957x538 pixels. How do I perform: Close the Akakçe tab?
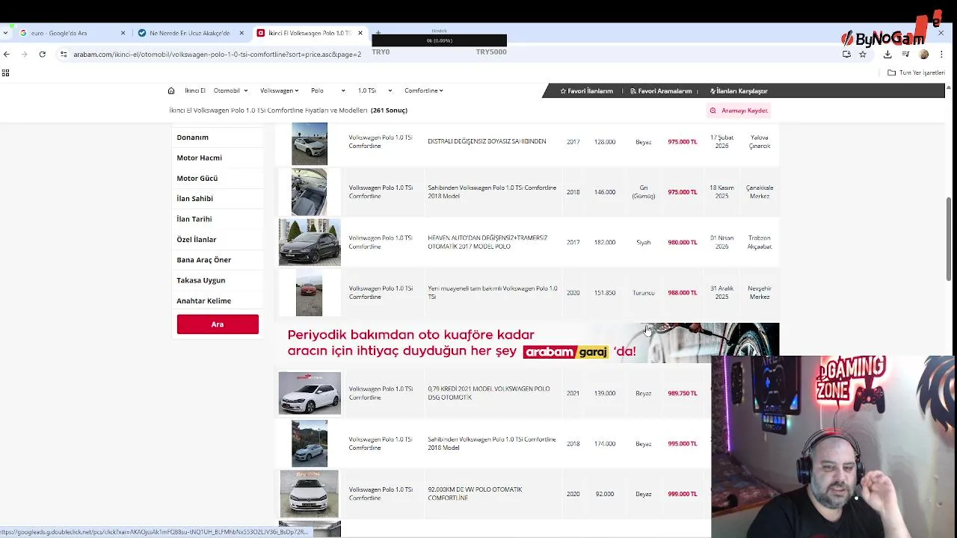tap(241, 33)
